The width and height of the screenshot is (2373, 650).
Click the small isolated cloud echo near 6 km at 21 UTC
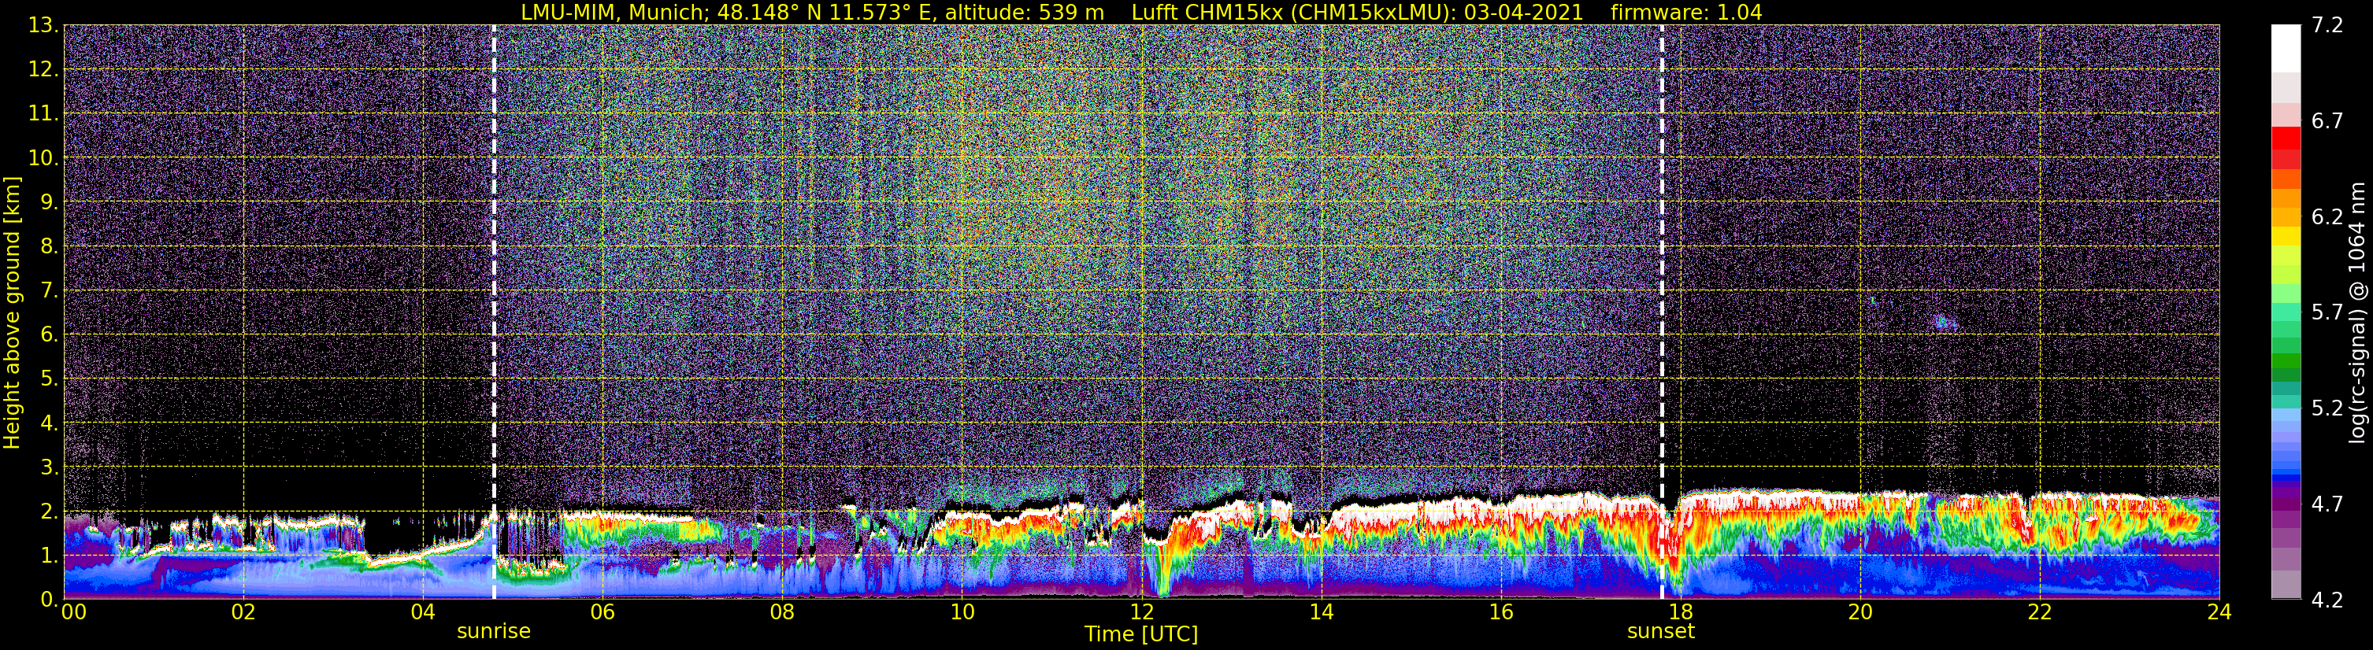pos(1945,322)
